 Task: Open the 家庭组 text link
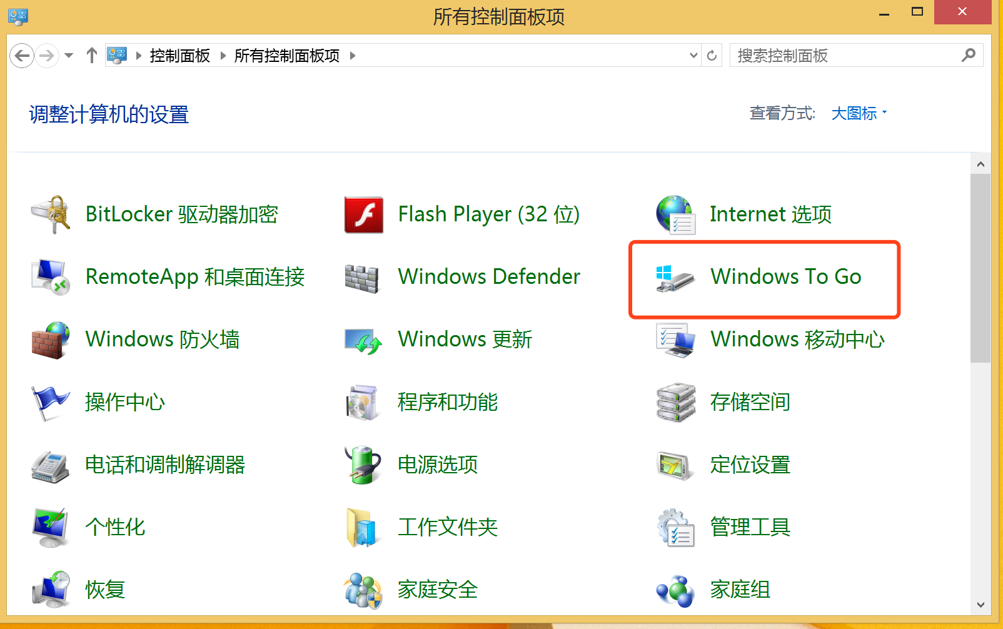[x=740, y=590]
